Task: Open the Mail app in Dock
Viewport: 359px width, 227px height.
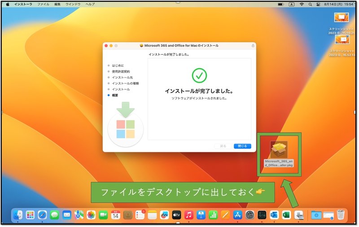Action: [67, 215]
